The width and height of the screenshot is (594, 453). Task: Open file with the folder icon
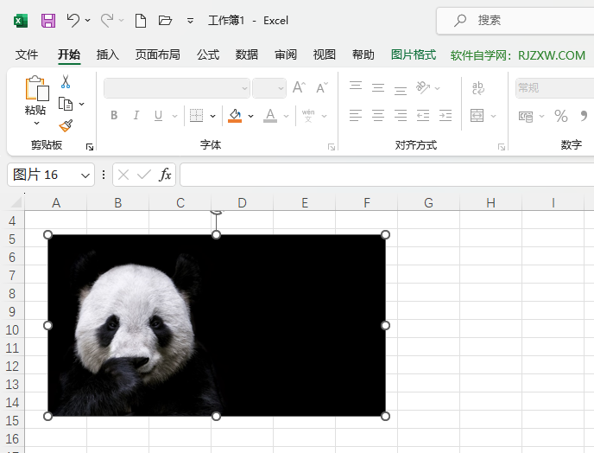pos(165,20)
